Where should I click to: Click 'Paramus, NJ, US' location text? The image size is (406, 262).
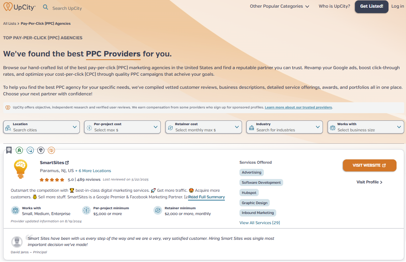pyautogui.click(x=57, y=171)
